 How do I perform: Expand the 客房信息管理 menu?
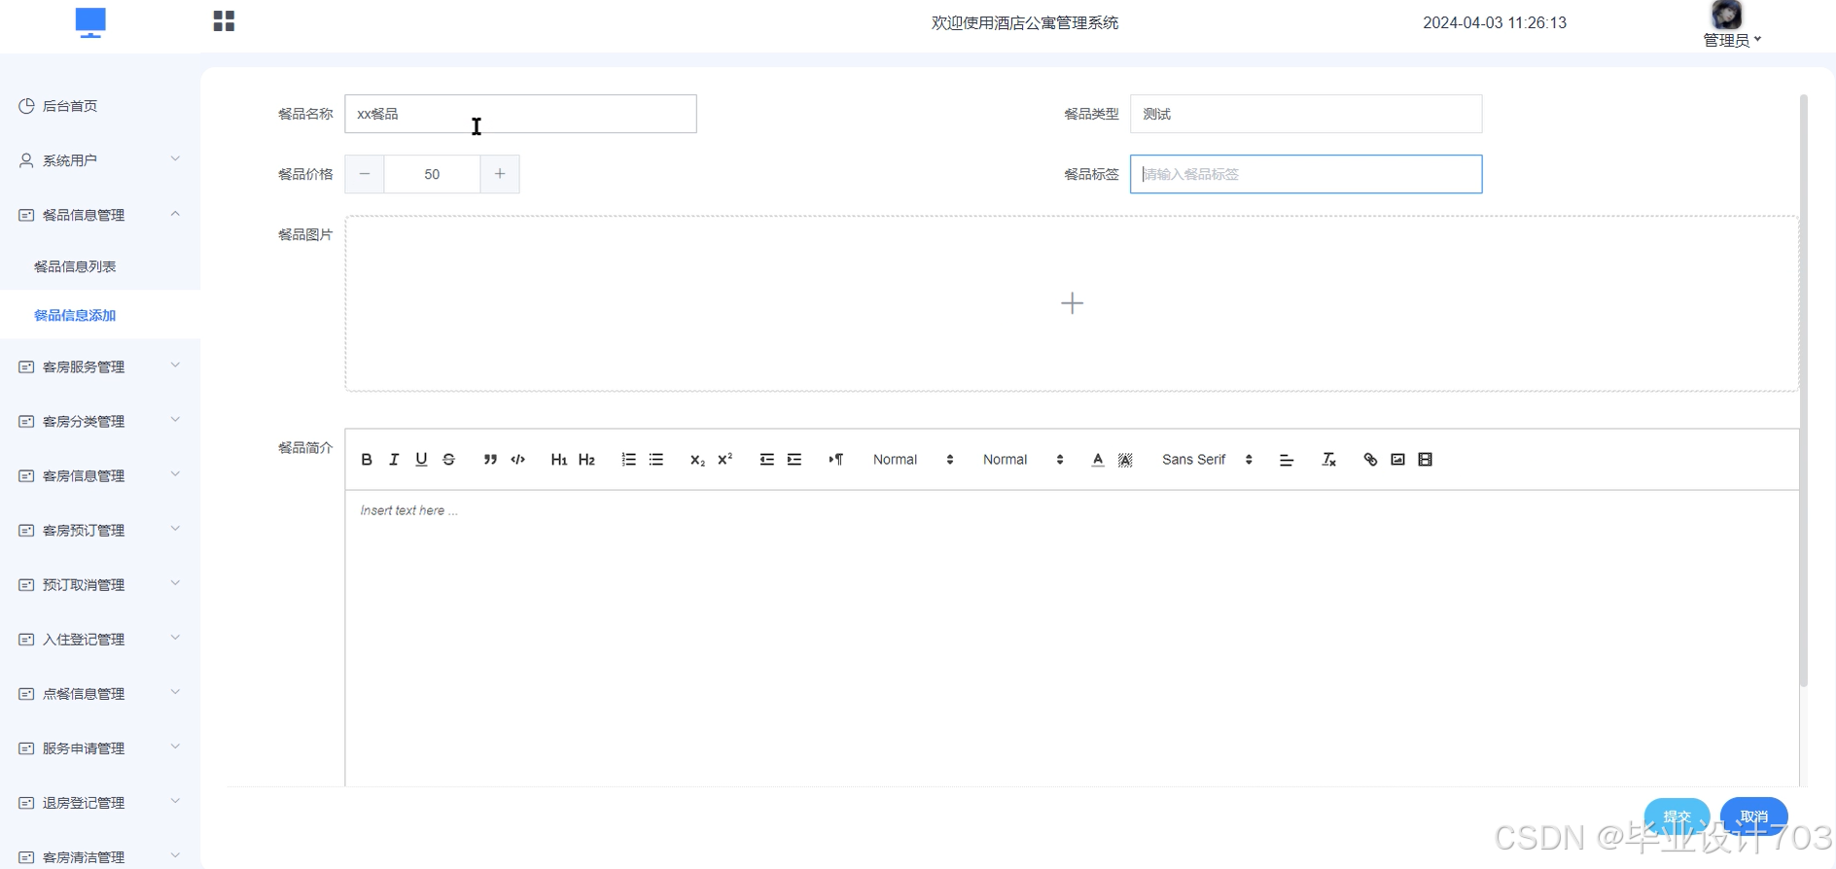100,475
